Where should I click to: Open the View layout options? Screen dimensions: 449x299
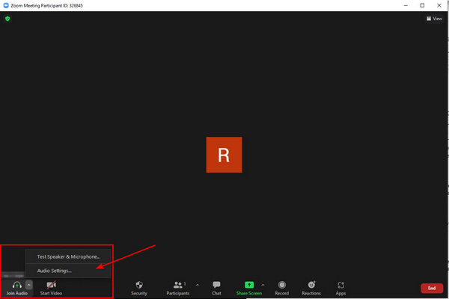(x=434, y=19)
